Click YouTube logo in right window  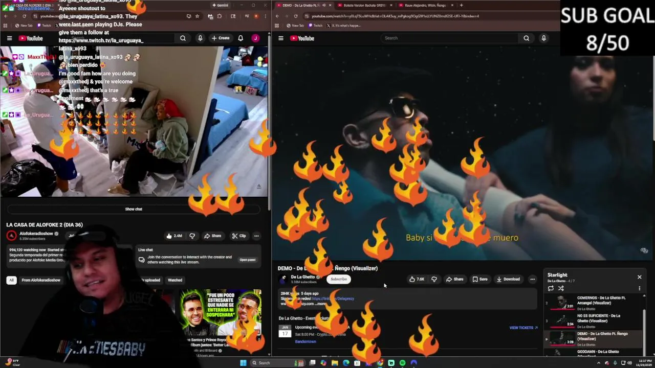coord(302,38)
